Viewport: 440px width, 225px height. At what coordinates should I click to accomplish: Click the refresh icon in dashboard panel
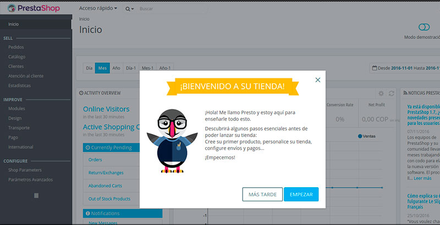[x=392, y=93]
